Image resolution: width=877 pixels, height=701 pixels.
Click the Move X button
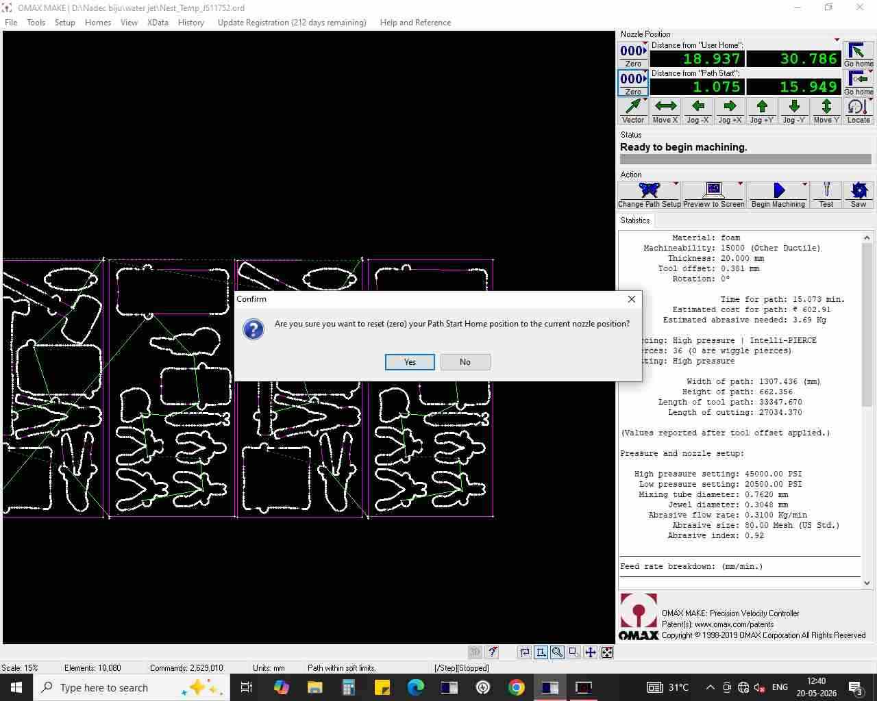point(665,111)
